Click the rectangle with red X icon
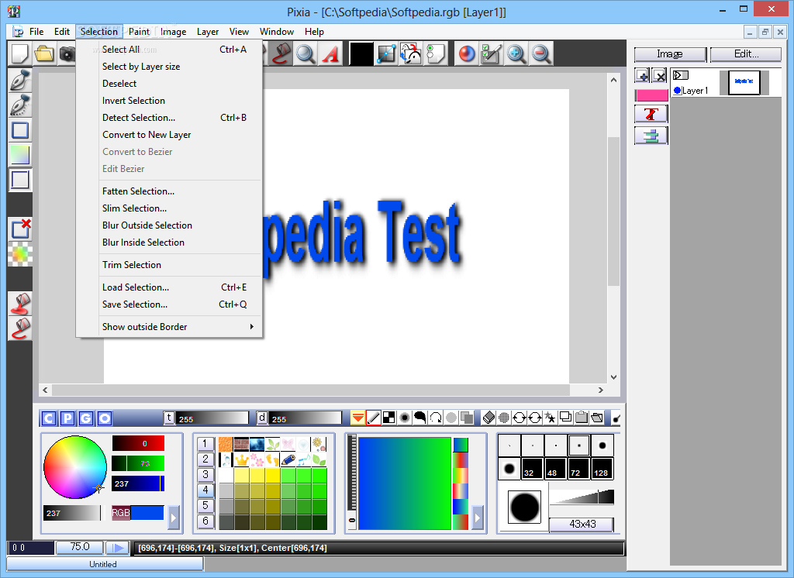The image size is (794, 578). pyautogui.click(x=20, y=229)
